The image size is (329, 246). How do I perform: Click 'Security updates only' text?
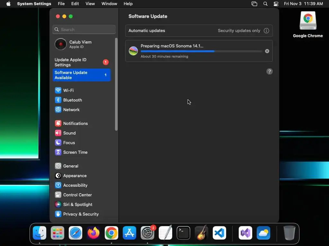coord(239,31)
